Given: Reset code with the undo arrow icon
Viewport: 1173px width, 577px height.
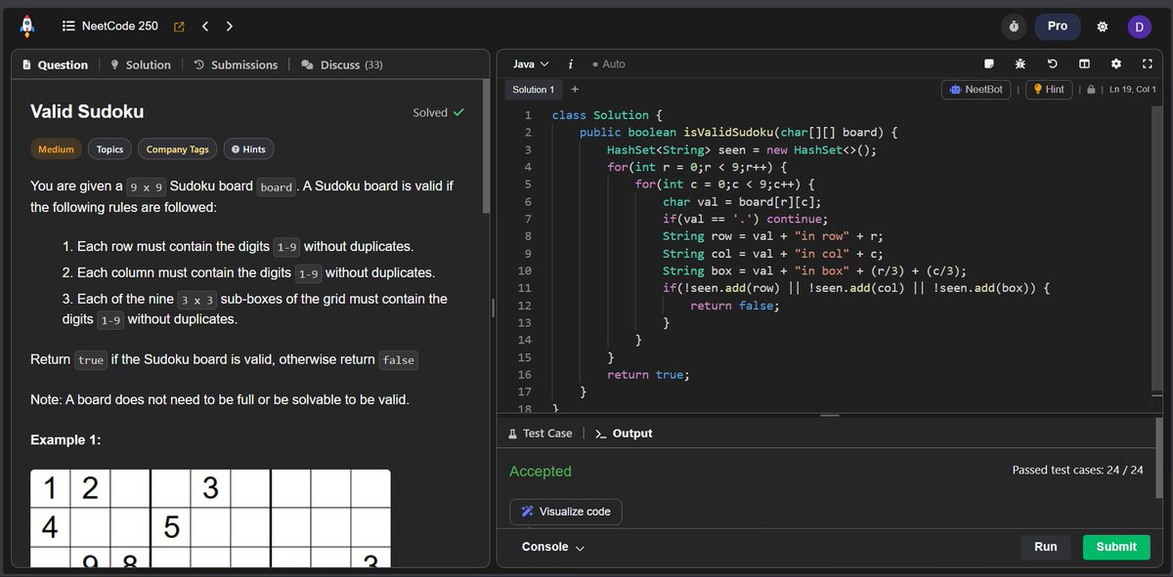Looking at the screenshot, I should tap(1052, 63).
